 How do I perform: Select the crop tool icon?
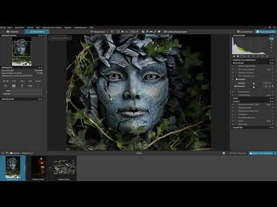[143, 32]
